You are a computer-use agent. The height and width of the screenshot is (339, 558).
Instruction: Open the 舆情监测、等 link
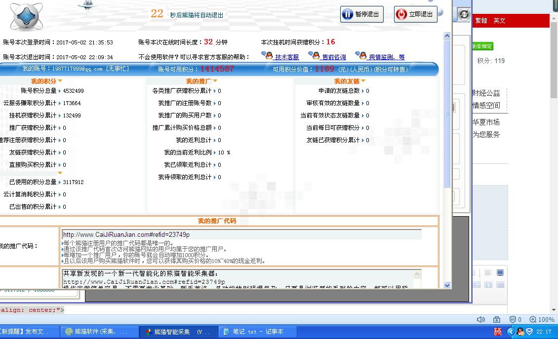click(387, 57)
